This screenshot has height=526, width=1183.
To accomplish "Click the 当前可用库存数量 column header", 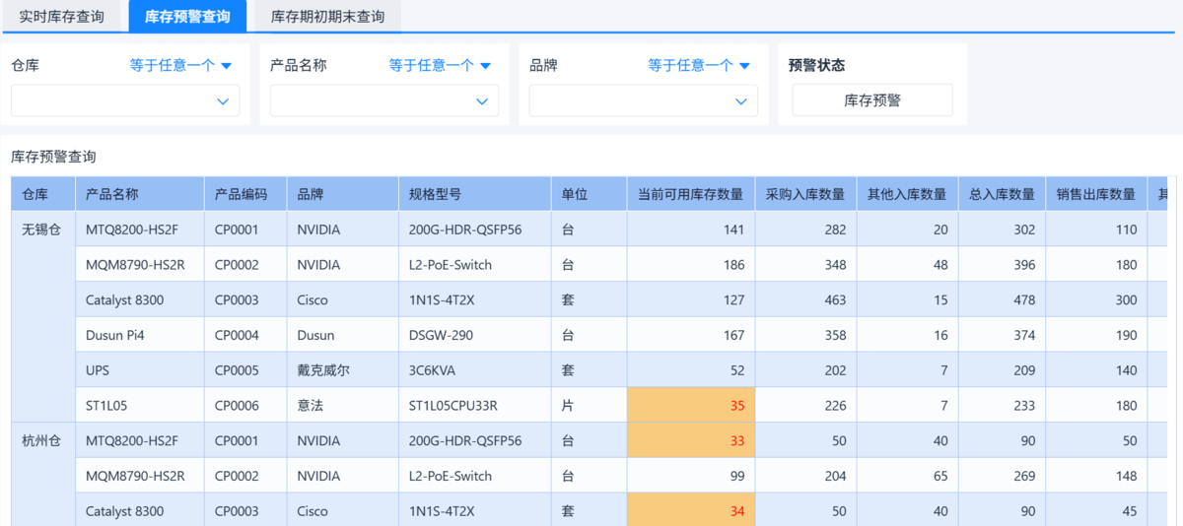I will click(x=690, y=194).
